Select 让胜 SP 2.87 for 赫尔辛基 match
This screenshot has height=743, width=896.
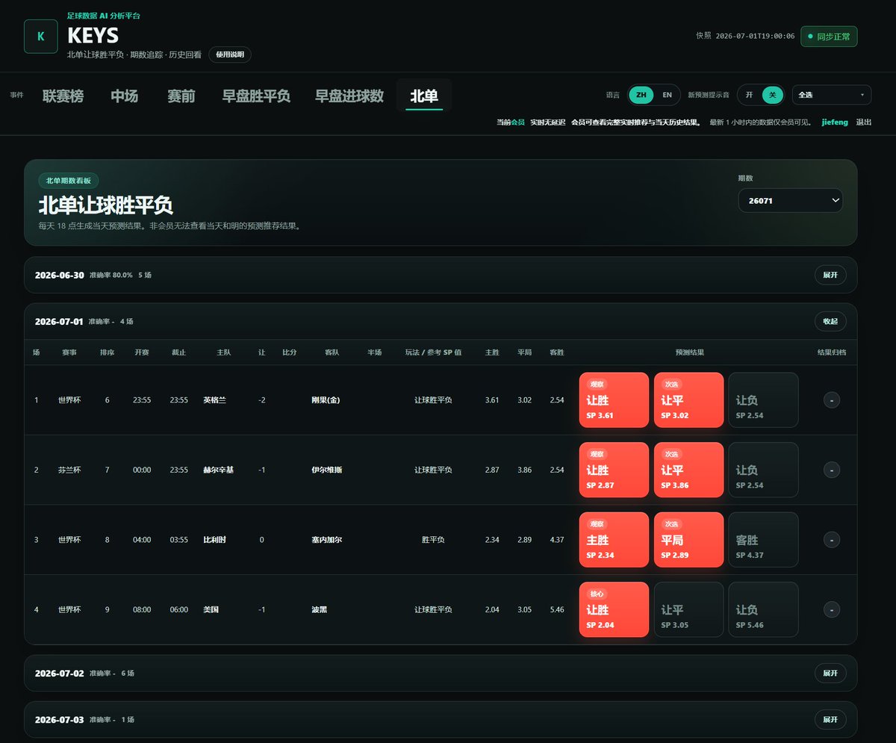coord(614,470)
